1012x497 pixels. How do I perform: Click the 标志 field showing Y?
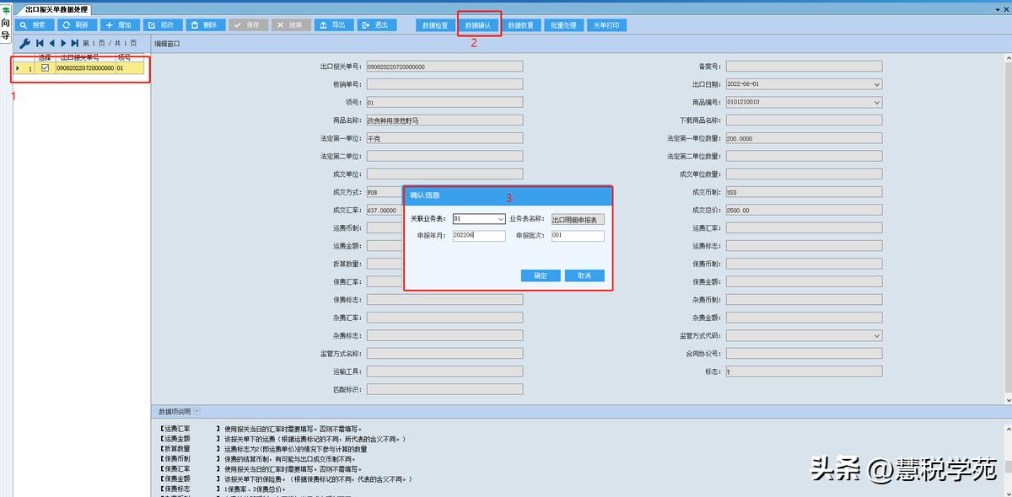[804, 371]
